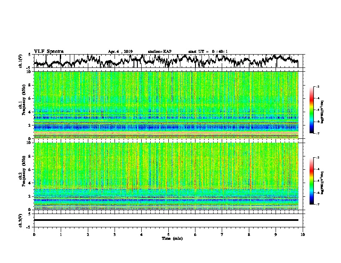341x263 pixels.
Task: Click the "6" kHz tick on ch.1 spectrogram axis
Action: (31, 98)
